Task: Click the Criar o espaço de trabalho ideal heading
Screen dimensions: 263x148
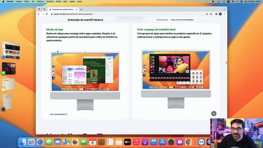Action: click(156, 30)
